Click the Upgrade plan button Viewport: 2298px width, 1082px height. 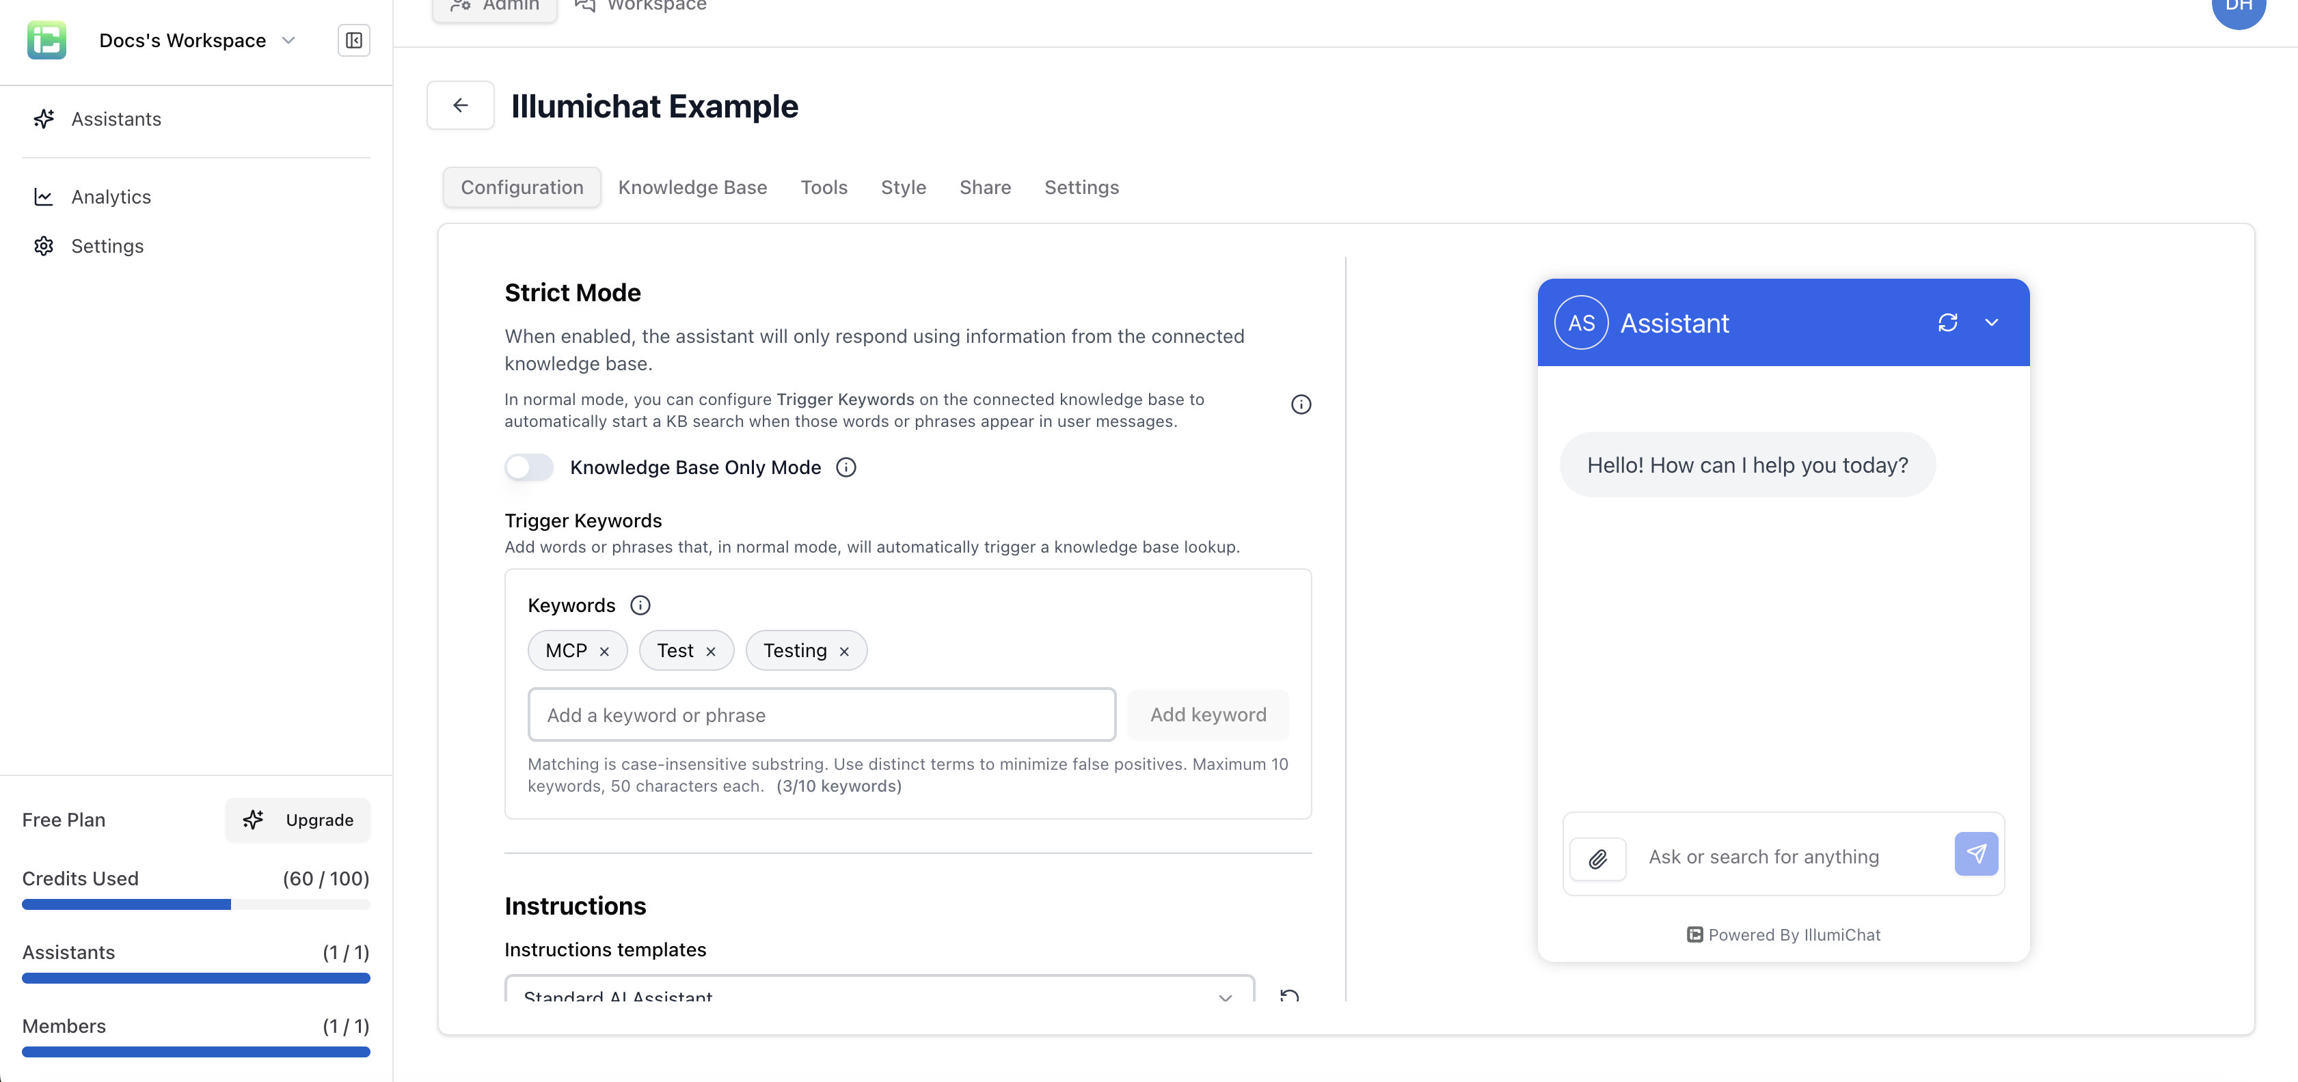pos(298,820)
